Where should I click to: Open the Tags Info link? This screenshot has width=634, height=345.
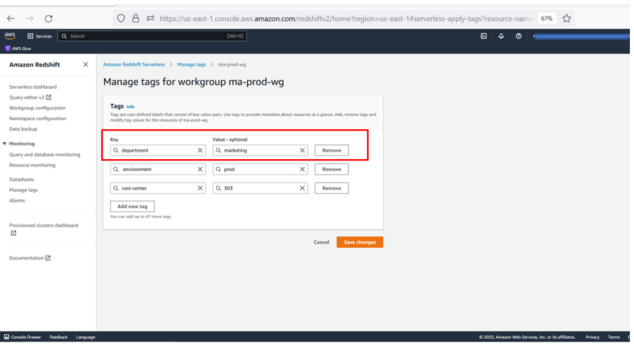130,107
